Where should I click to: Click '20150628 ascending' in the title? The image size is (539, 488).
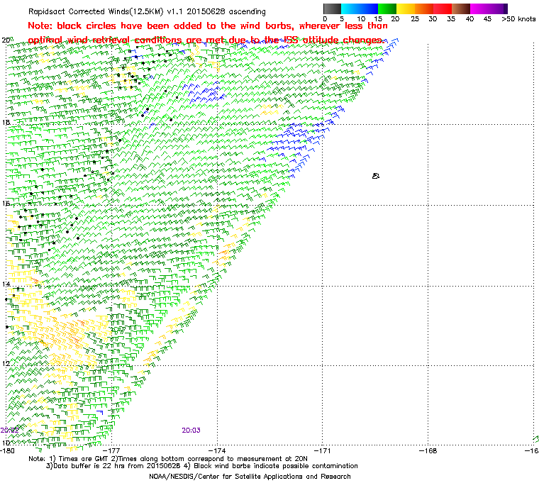[226, 11]
